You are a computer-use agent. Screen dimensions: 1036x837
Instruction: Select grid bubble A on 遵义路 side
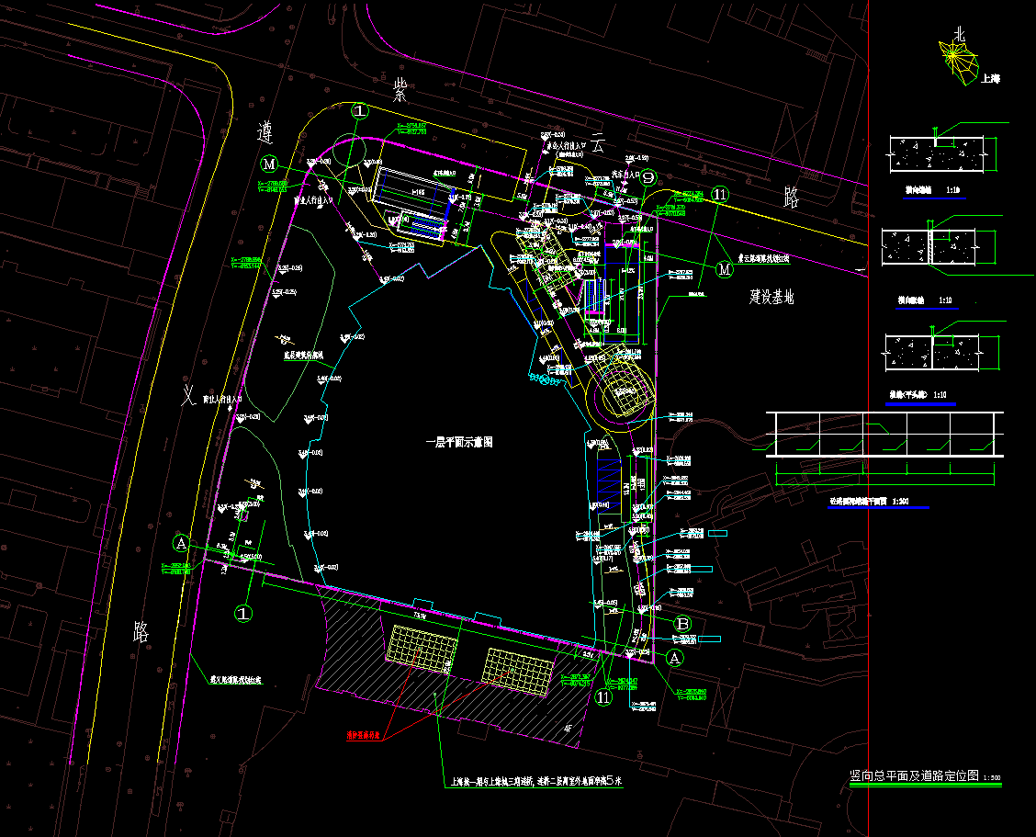pos(181,544)
